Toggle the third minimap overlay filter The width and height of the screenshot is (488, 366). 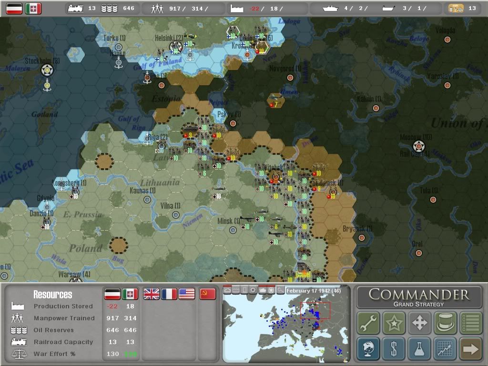coord(244,290)
